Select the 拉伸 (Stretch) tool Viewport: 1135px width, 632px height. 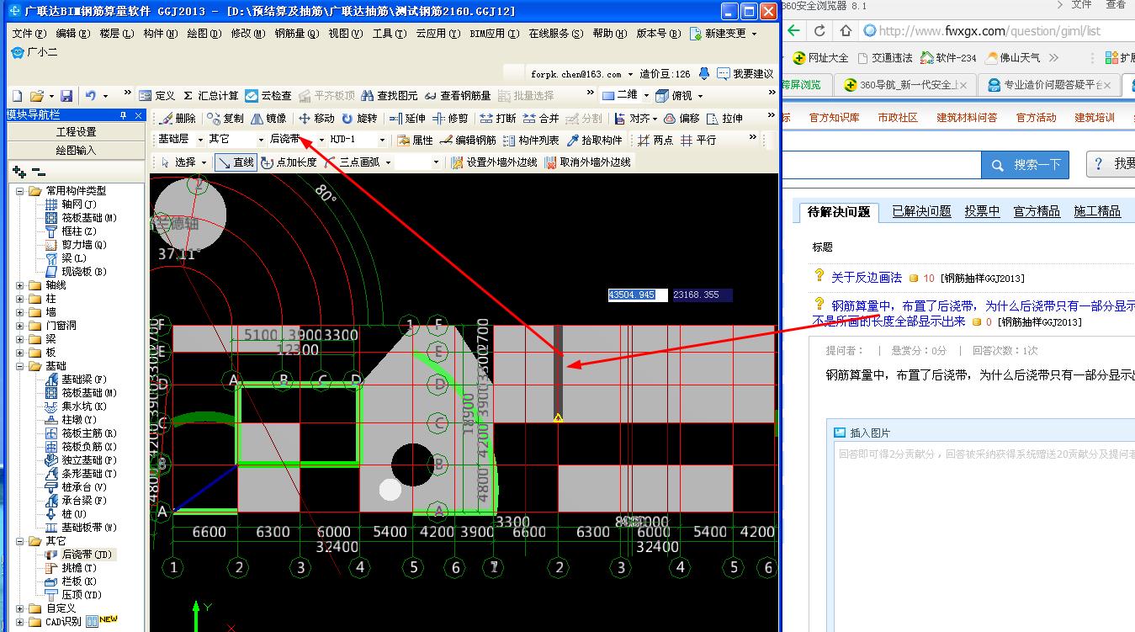(725, 119)
